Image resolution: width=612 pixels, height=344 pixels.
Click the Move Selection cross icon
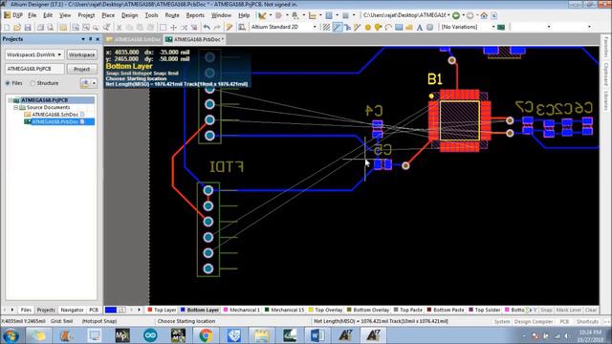click(174, 28)
